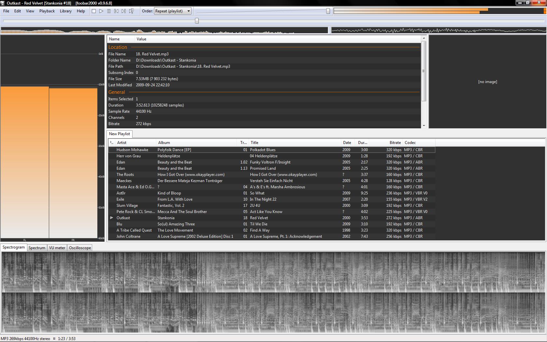Click the Name column header in properties
The width and height of the screenshot is (547, 342).
[121, 39]
